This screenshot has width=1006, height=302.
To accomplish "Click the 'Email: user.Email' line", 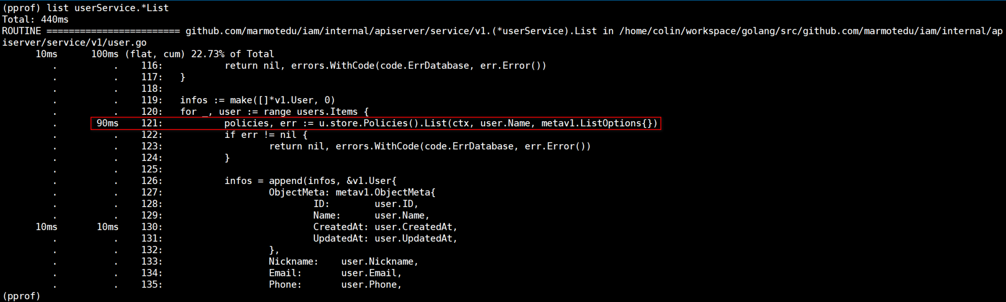I will click(x=335, y=273).
